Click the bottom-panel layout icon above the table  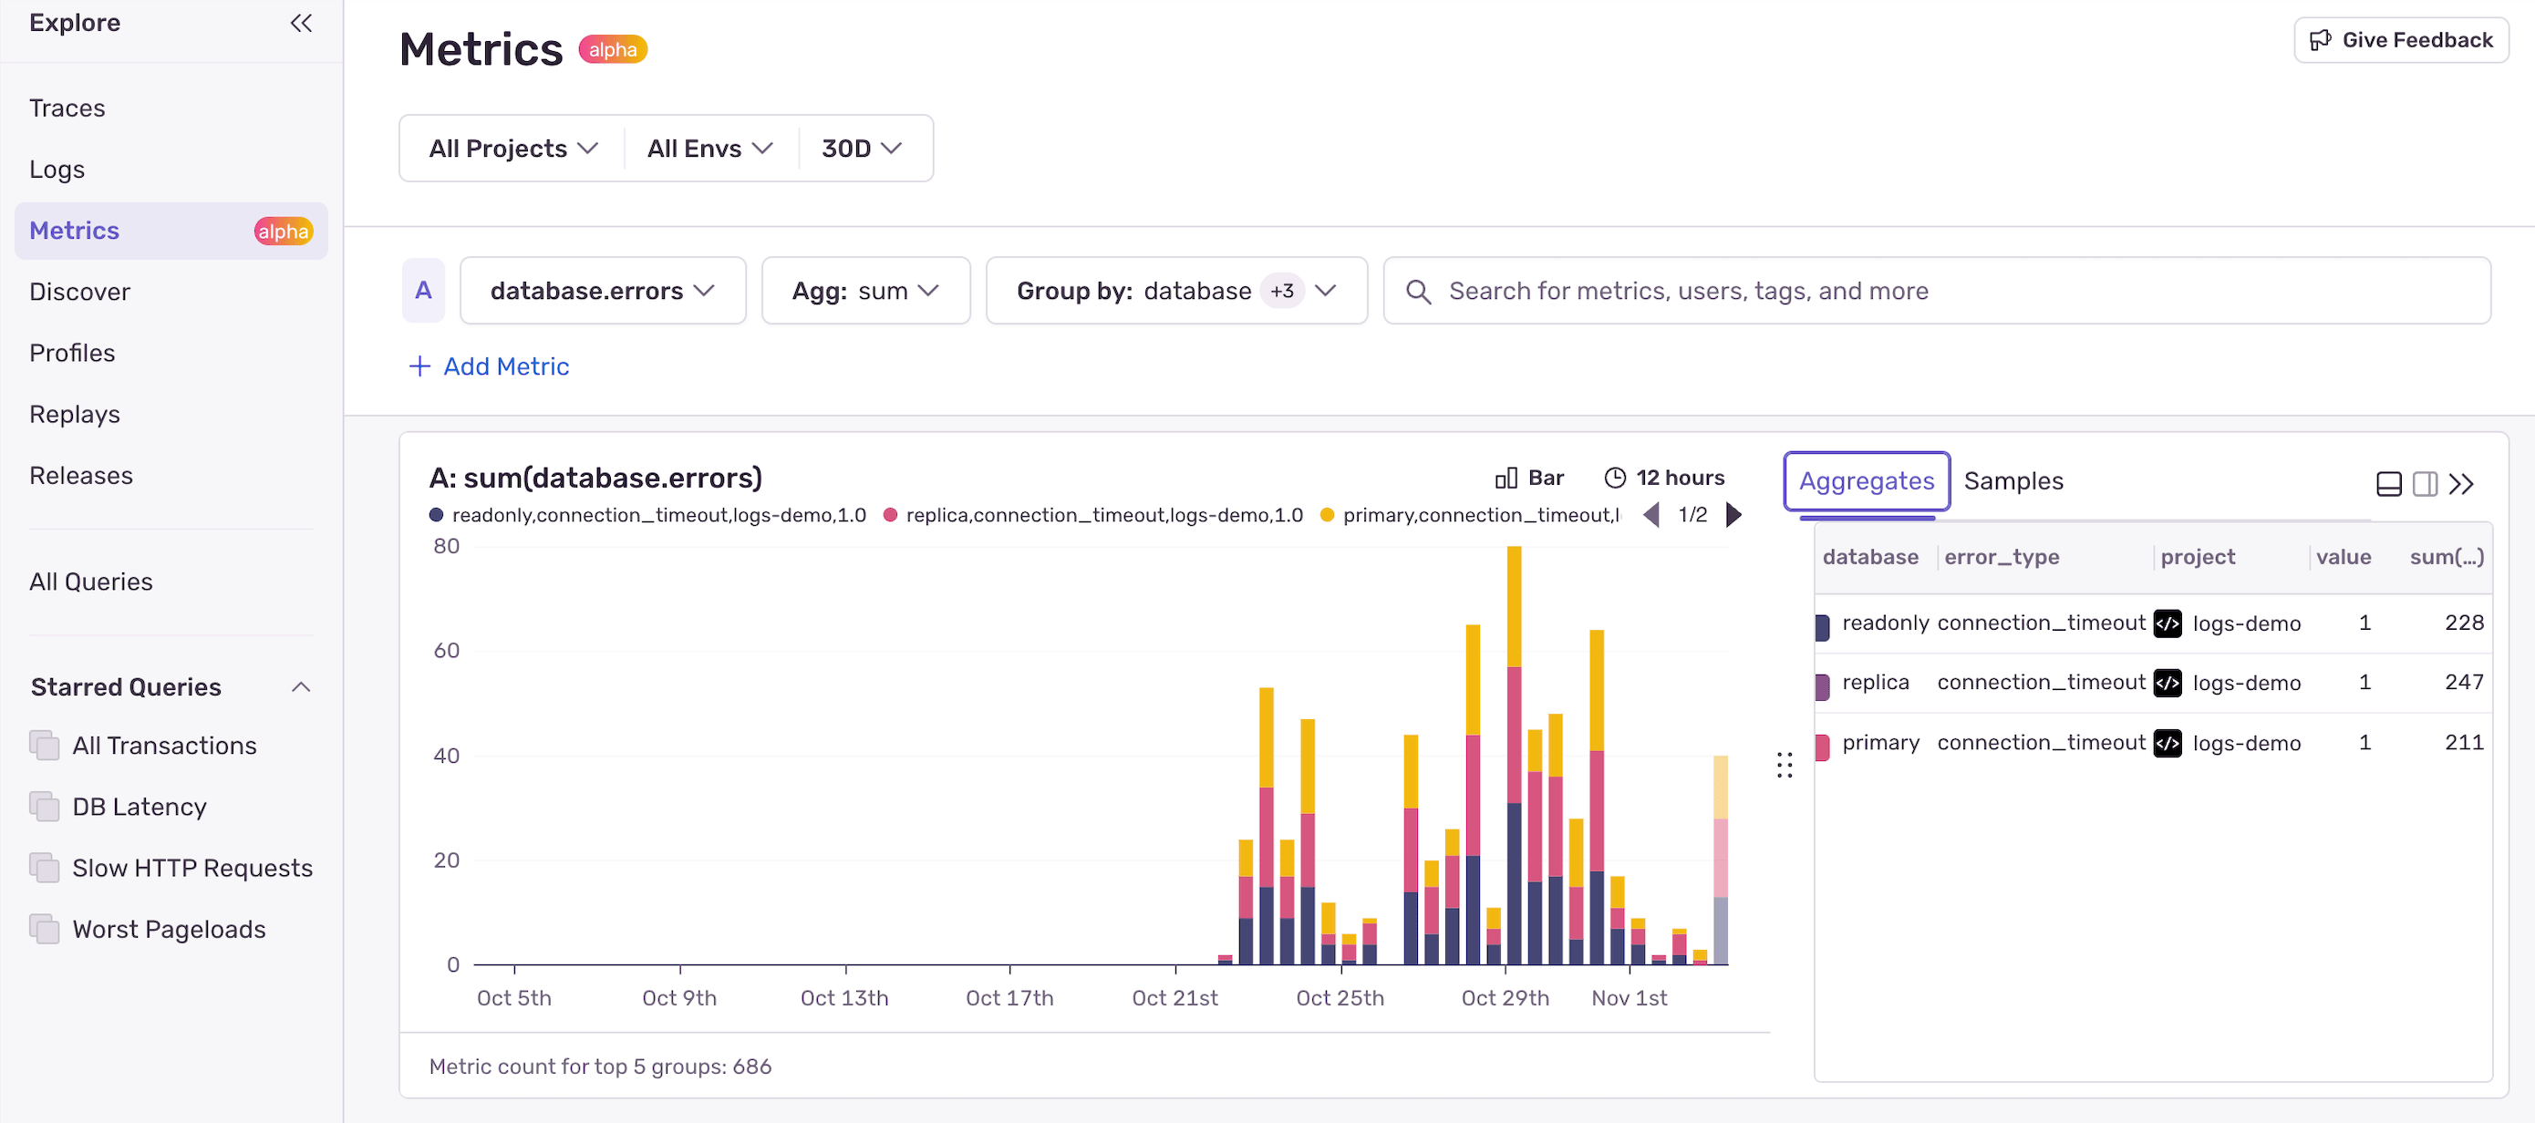point(2389,483)
